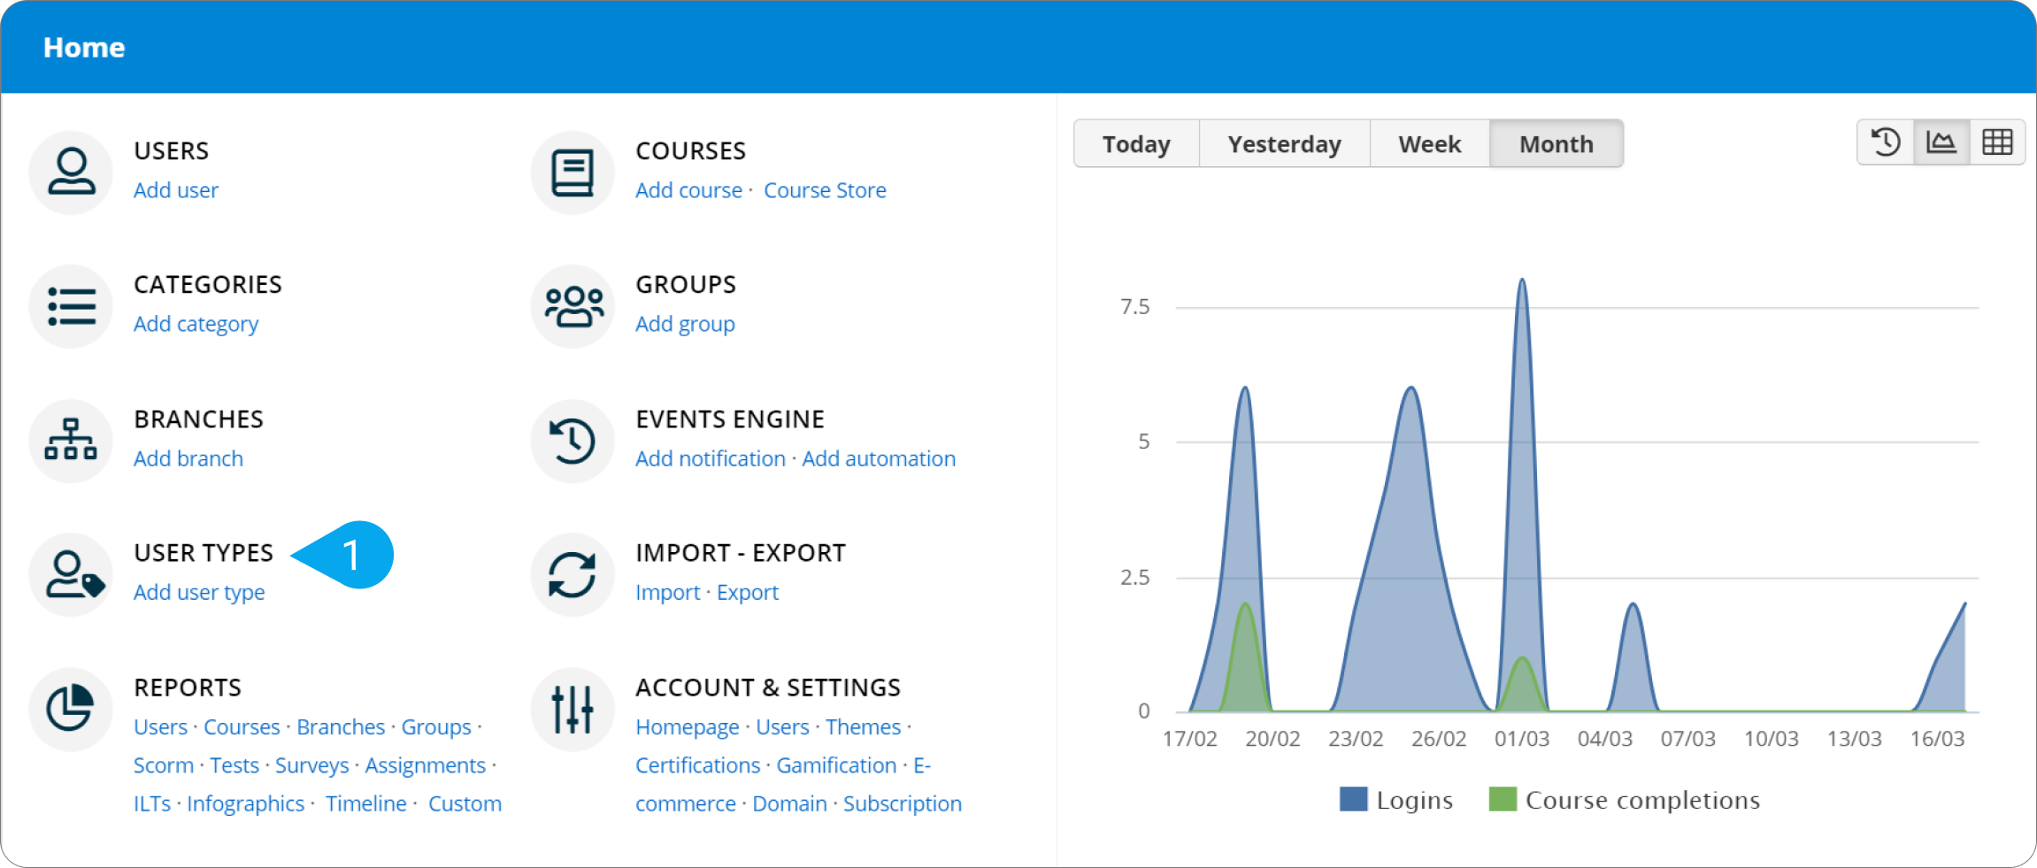Open the Events Engine clock icon

(x=573, y=440)
